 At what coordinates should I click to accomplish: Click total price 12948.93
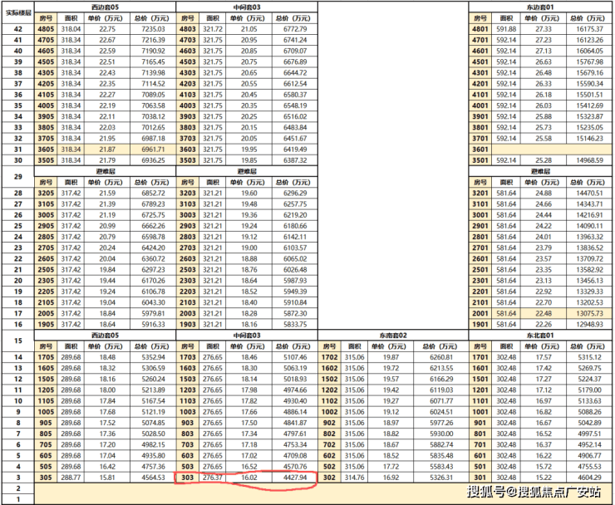[x=589, y=324]
